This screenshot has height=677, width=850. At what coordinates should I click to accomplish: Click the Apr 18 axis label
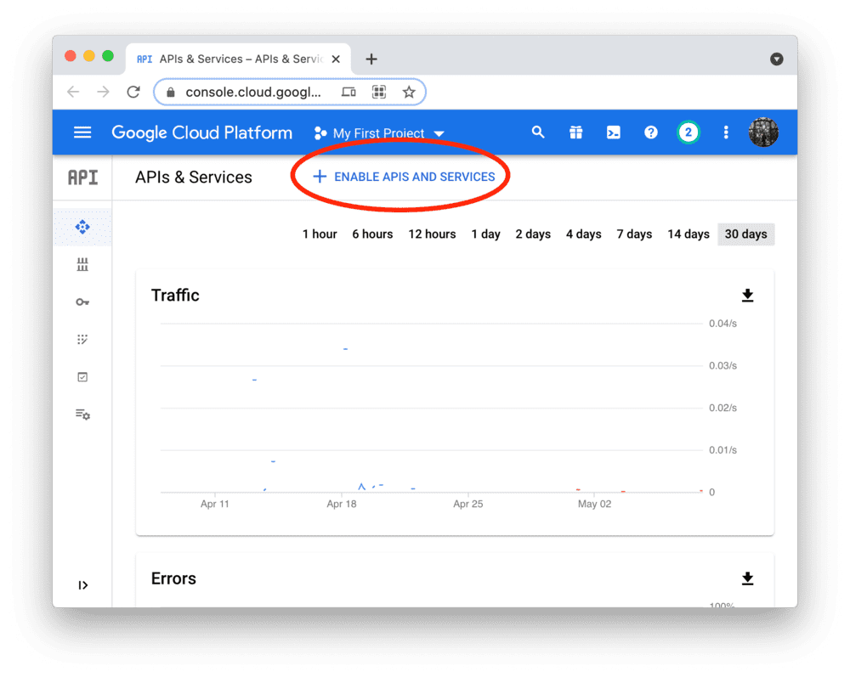[342, 504]
